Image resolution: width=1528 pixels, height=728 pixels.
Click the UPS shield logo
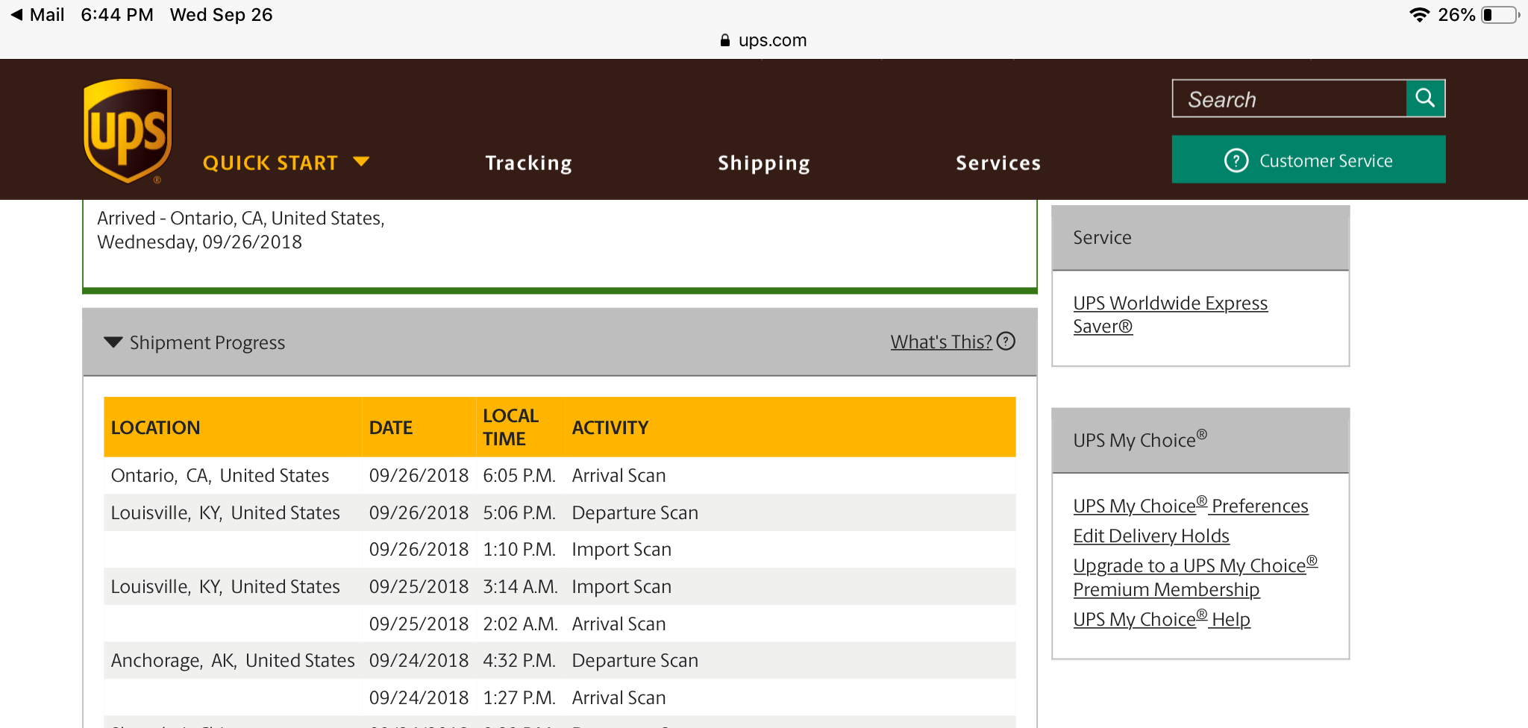click(x=128, y=131)
